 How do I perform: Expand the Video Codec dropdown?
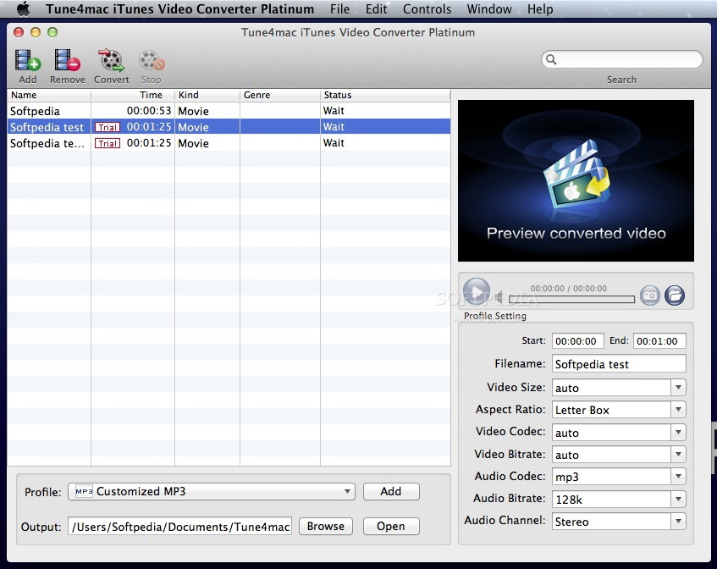click(x=679, y=432)
